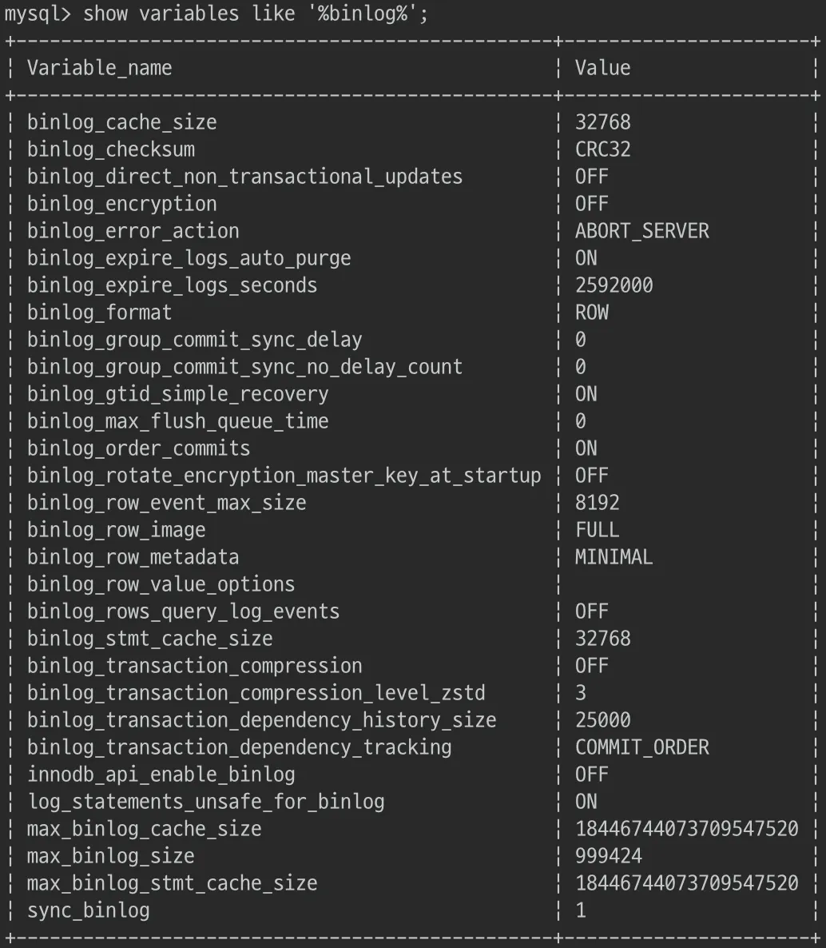Click the max_binlog_size value 999424

(x=608, y=856)
